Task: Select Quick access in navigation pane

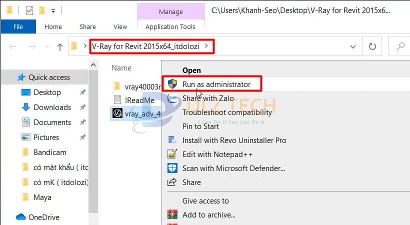Action: (x=44, y=77)
